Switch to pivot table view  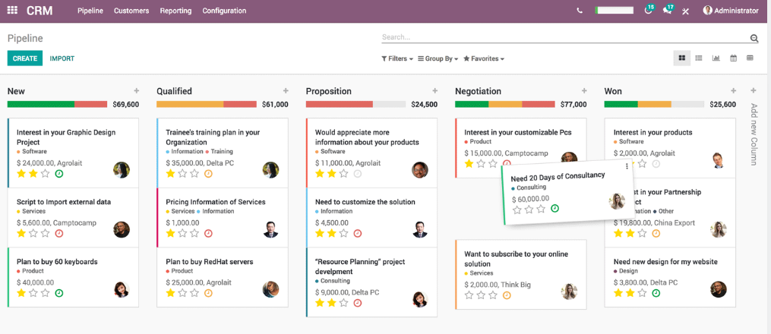click(750, 58)
